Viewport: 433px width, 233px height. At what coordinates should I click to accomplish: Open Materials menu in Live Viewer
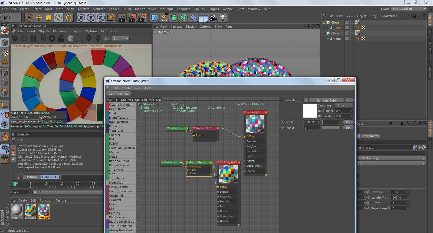coord(59,31)
